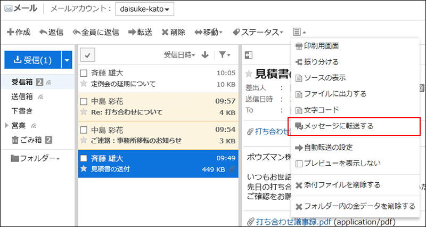Screen dimensions: 426x227
Task: Open the フォルダー folder management dropdown
Action: [x=35, y=158]
